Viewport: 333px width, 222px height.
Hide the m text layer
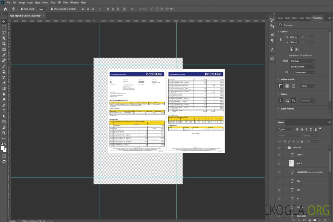(x=279, y=199)
